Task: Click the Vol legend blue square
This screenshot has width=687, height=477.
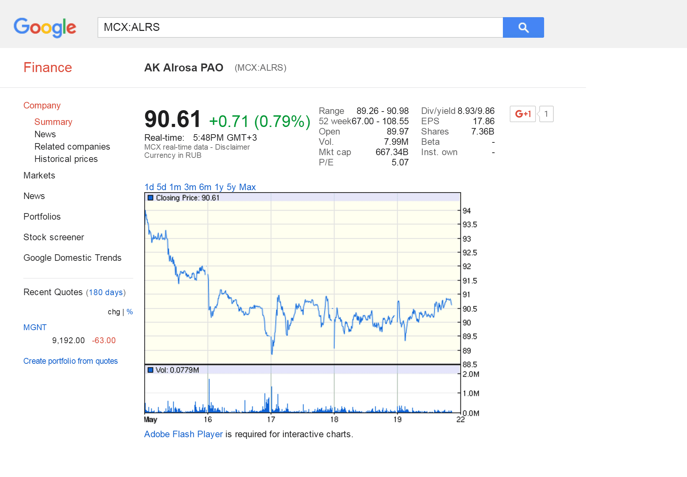Action: click(x=150, y=370)
